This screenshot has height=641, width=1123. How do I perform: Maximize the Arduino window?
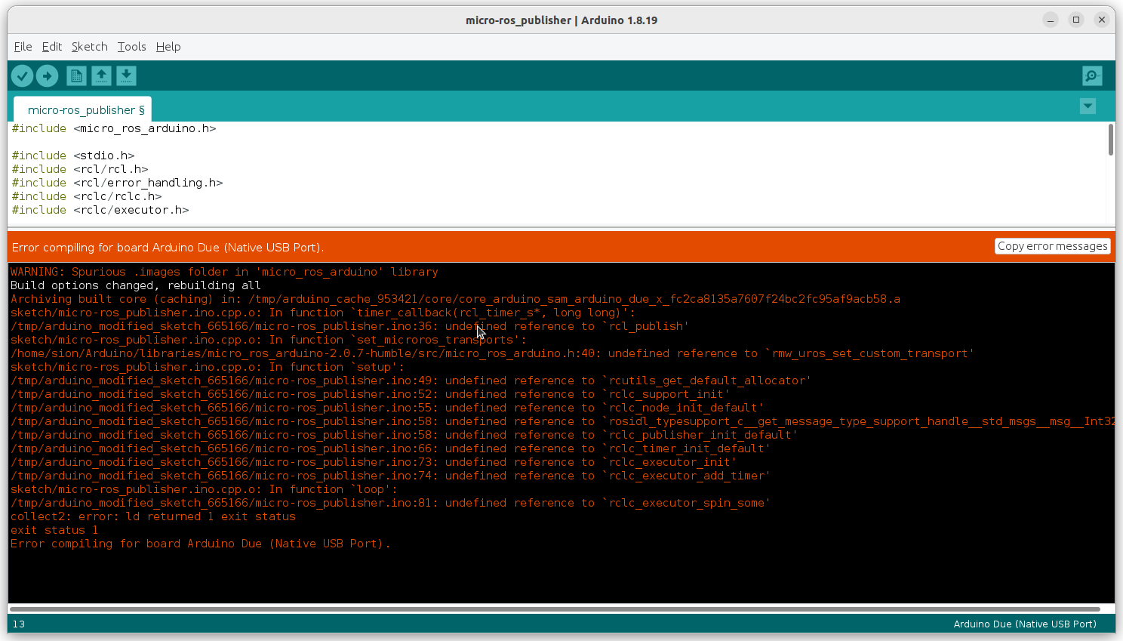point(1076,20)
